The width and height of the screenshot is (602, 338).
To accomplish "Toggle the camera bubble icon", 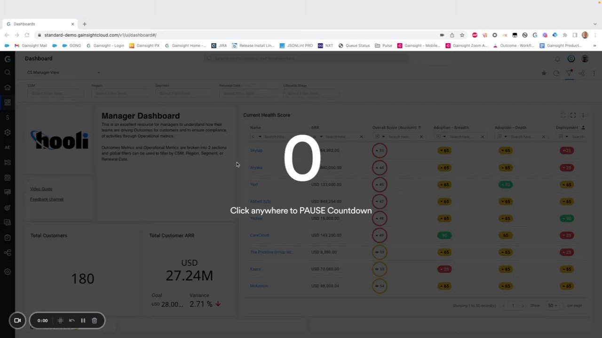I will 17,321.
